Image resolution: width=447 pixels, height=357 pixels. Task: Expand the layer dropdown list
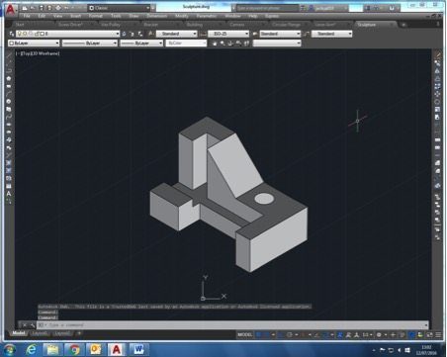(67, 34)
